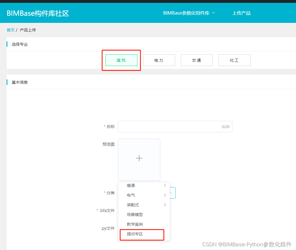Click the 0/20 character counter
Viewport: 296px width, 250px height.
(226, 127)
